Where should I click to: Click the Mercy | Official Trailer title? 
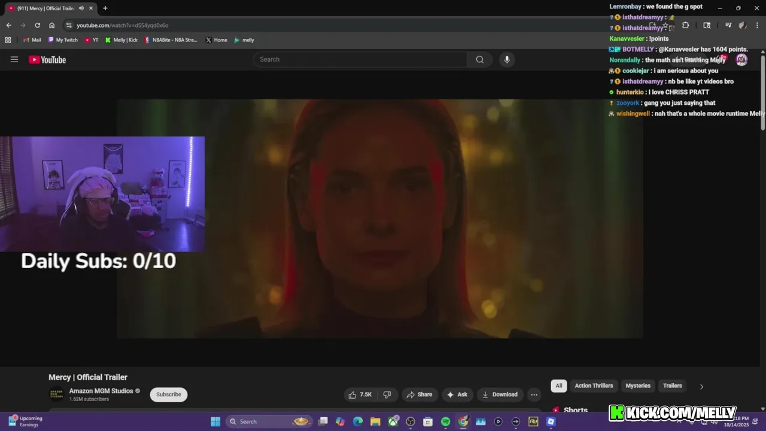(x=88, y=377)
